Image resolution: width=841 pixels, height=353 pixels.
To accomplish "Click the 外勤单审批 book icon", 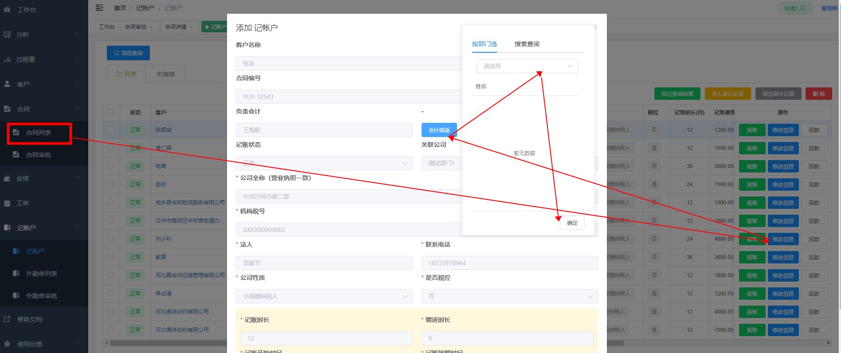I will [x=16, y=295].
